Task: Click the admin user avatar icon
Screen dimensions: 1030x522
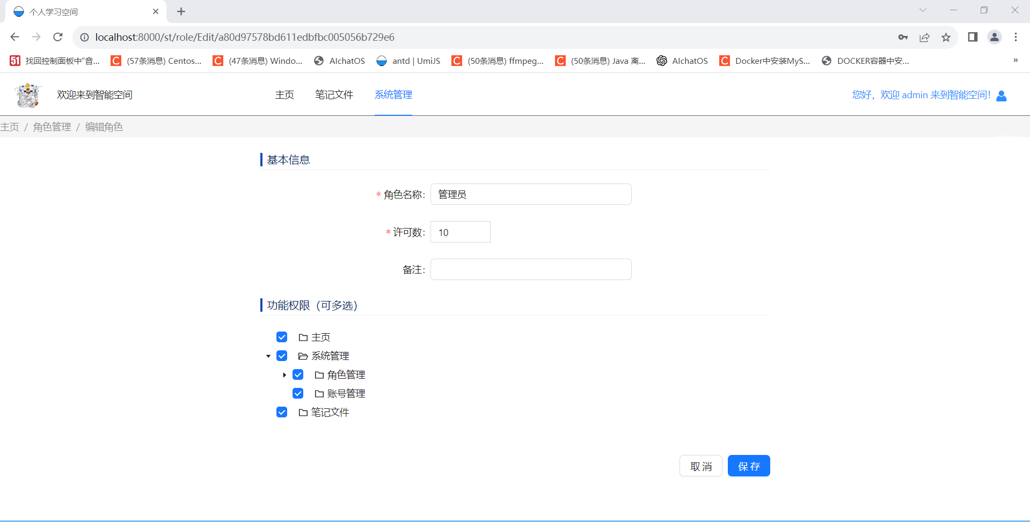Action: tap(1002, 95)
